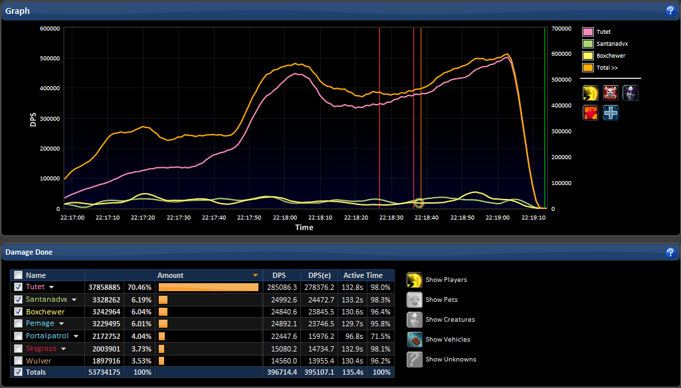Open the Total >> link in graph legend
Screen dimensions: 681x388
point(607,68)
